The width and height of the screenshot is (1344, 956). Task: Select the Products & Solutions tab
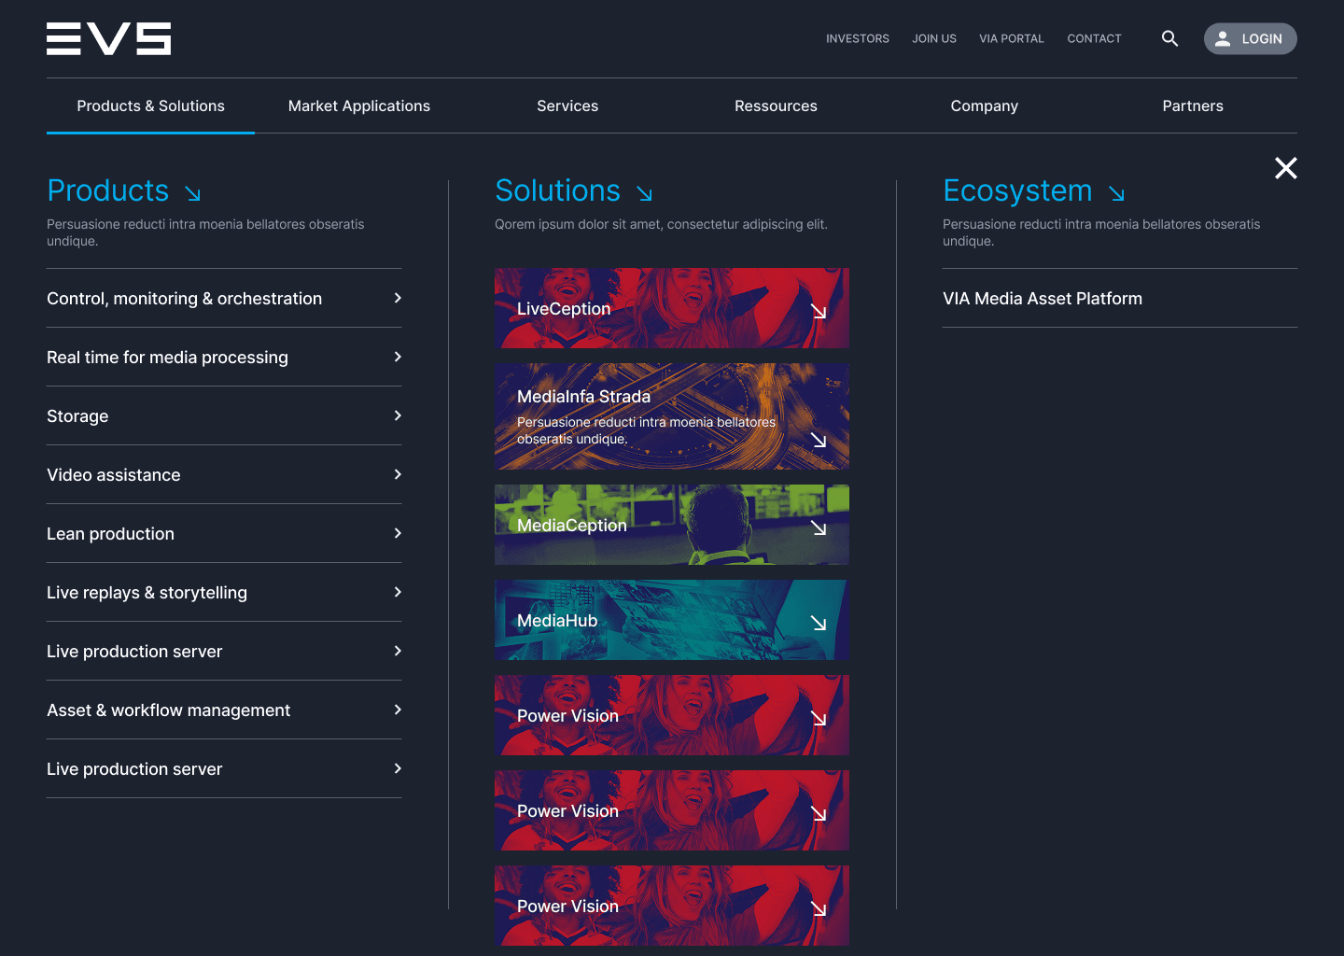(x=150, y=105)
